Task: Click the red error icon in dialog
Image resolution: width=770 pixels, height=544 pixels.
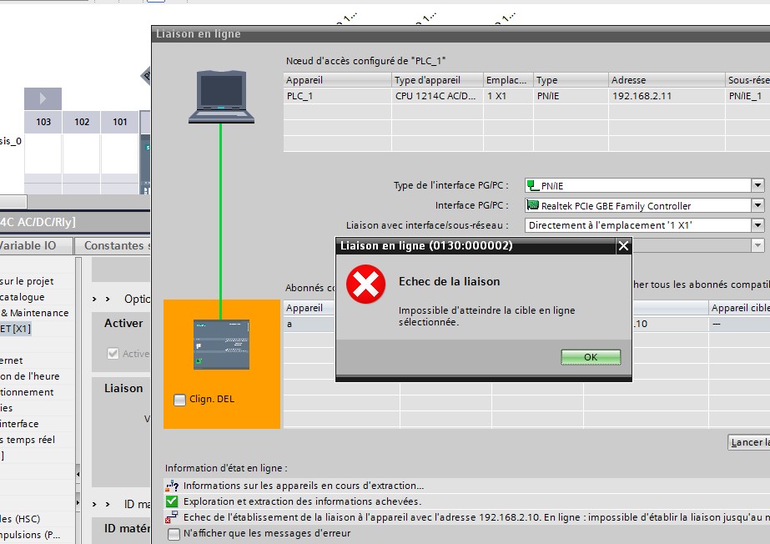Action: coord(365,285)
